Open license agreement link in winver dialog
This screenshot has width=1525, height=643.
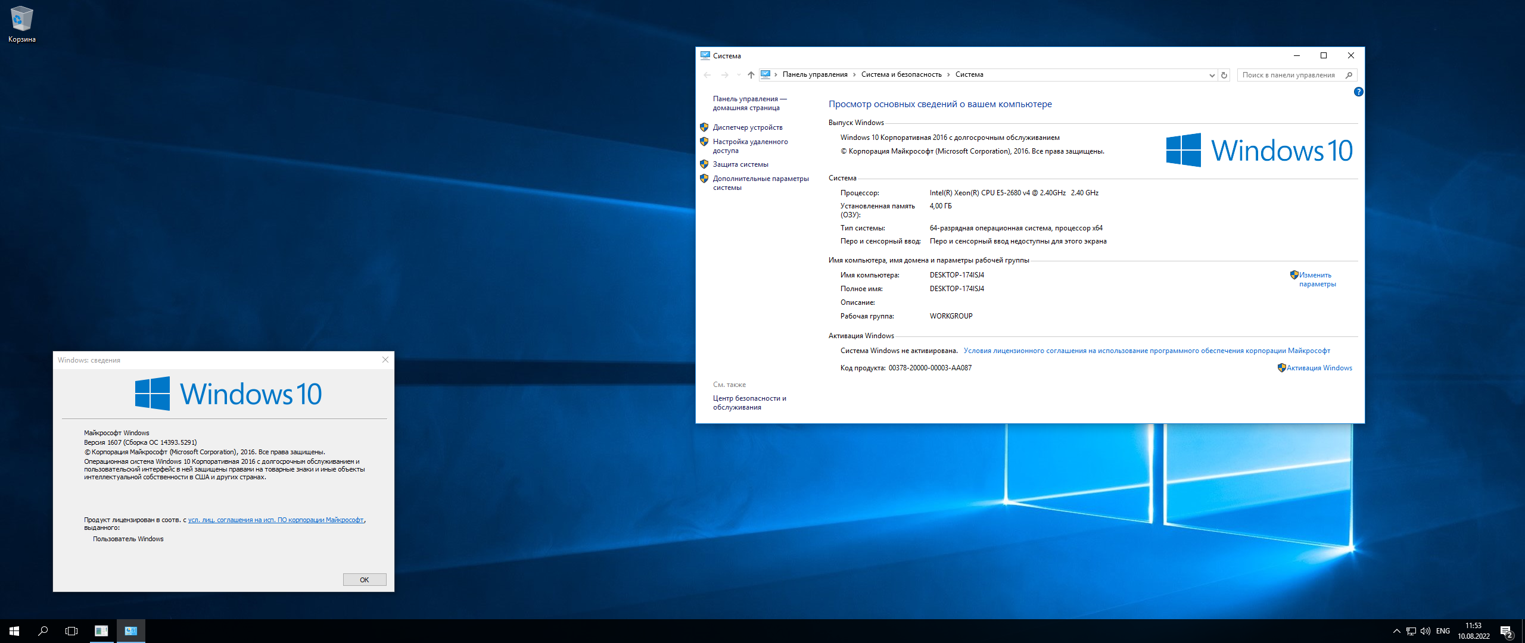coord(276,520)
